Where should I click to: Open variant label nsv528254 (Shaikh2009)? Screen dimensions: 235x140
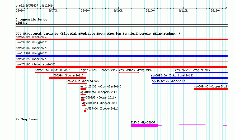click(52, 70)
